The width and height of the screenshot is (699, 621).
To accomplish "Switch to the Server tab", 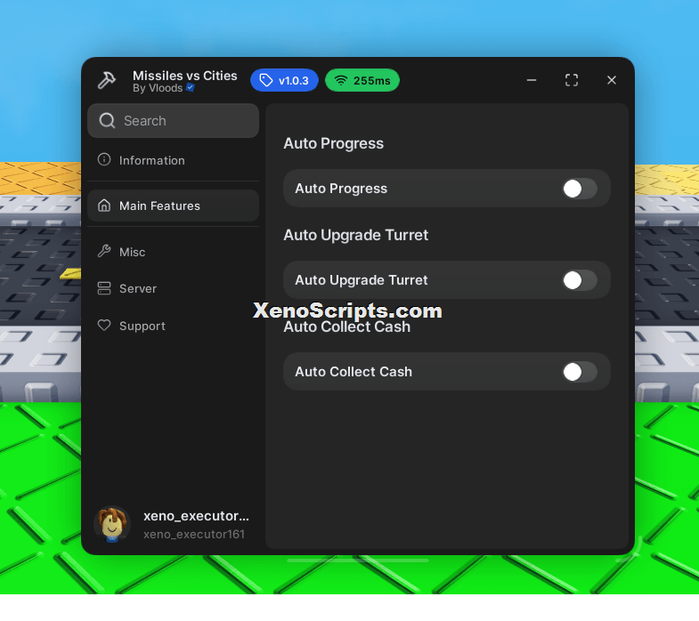I will pyautogui.click(x=173, y=288).
